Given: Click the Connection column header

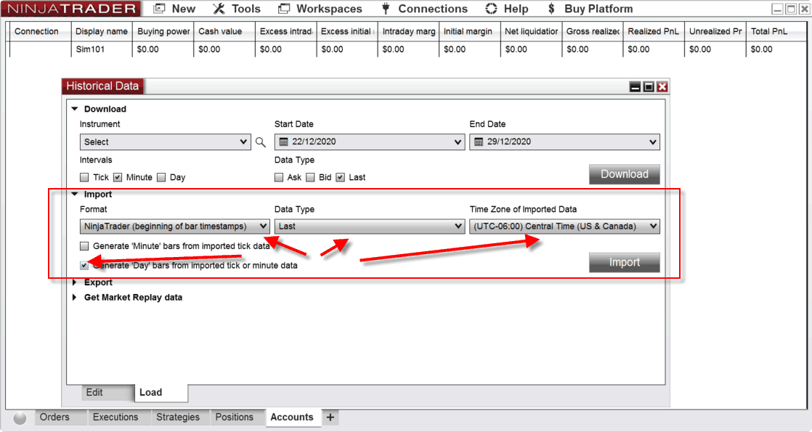Looking at the screenshot, I should [40, 32].
